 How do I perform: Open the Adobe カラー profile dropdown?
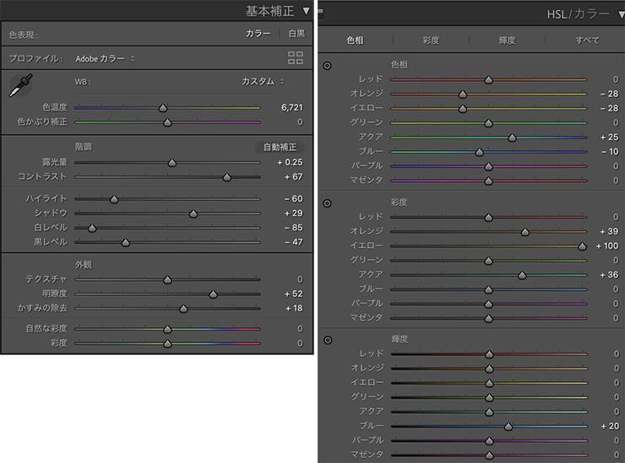(x=105, y=58)
